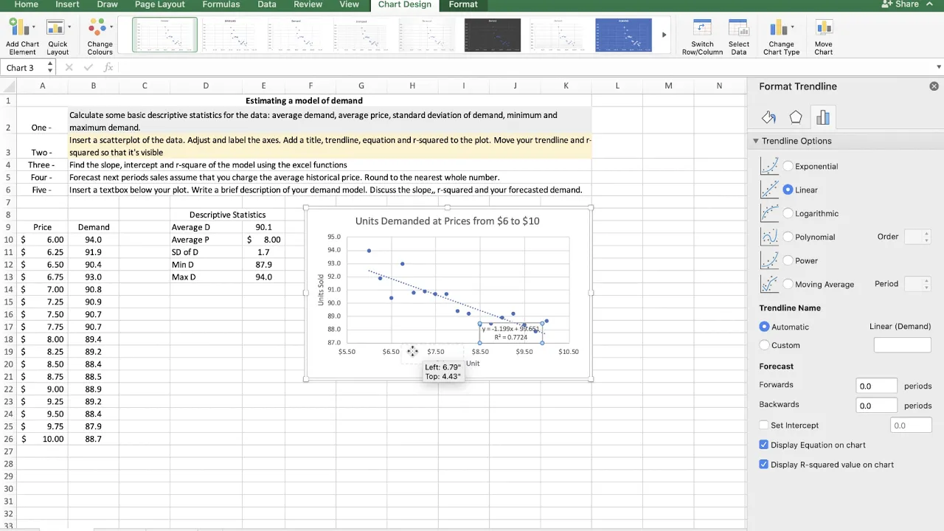This screenshot has height=531, width=944.
Task: Select the trendline equation label box
Action: coord(511,333)
